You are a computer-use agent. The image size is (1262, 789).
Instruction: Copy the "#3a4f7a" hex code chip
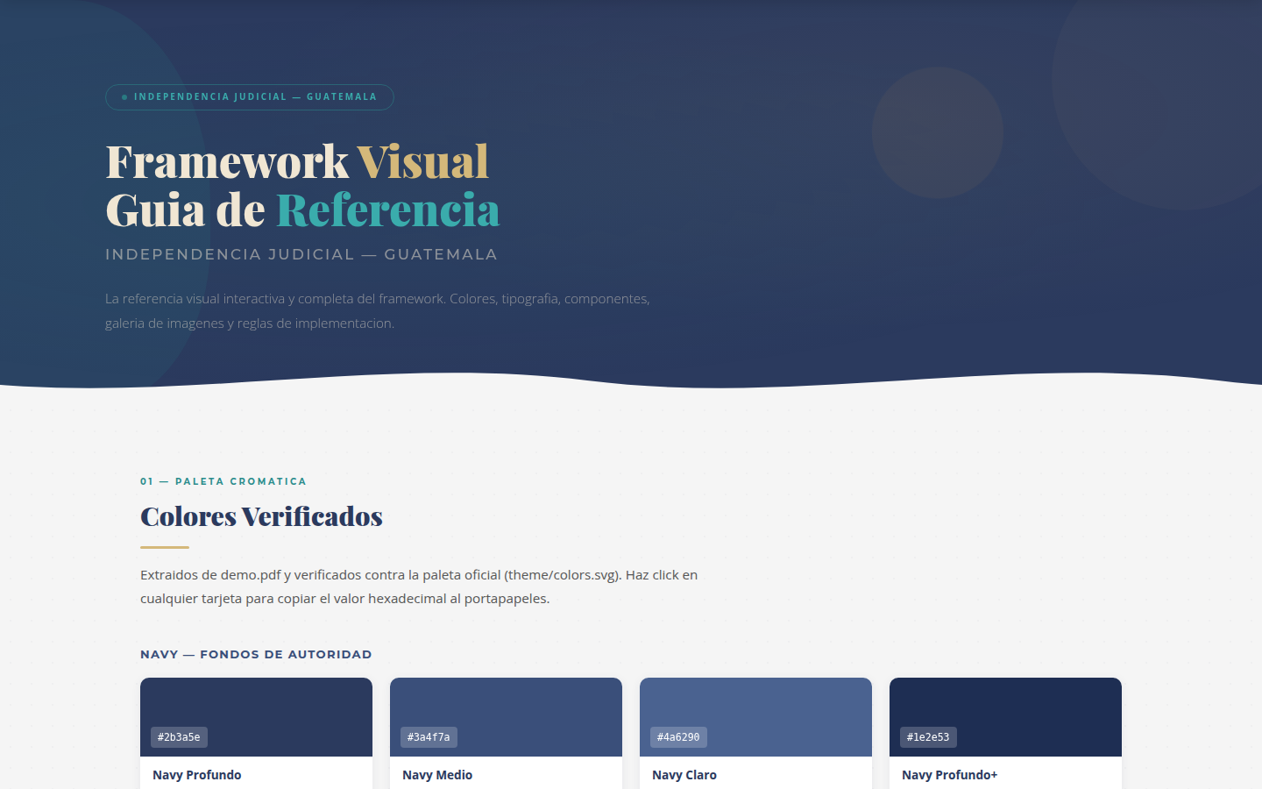pos(428,737)
